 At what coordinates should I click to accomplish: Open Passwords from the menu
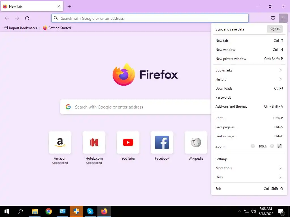coord(249,97)
